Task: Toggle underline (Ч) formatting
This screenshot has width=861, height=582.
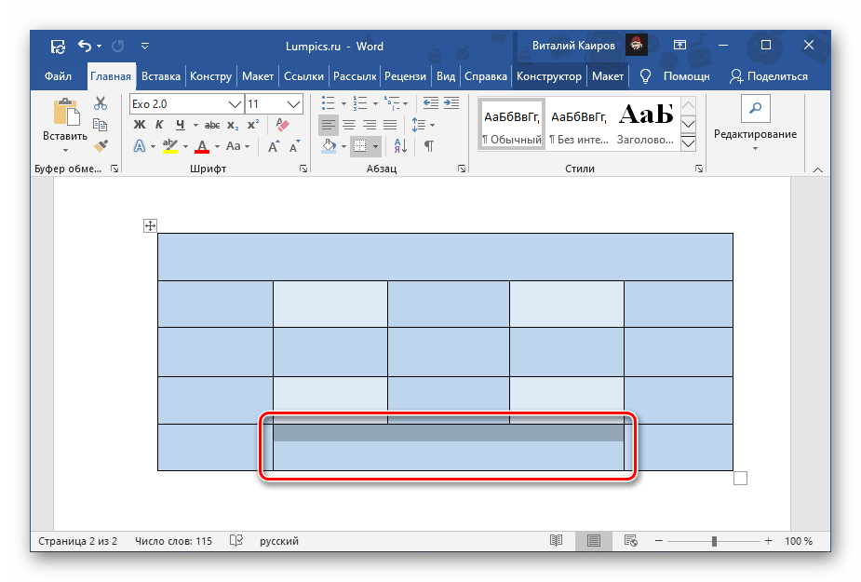Action: tap(180, 125)
